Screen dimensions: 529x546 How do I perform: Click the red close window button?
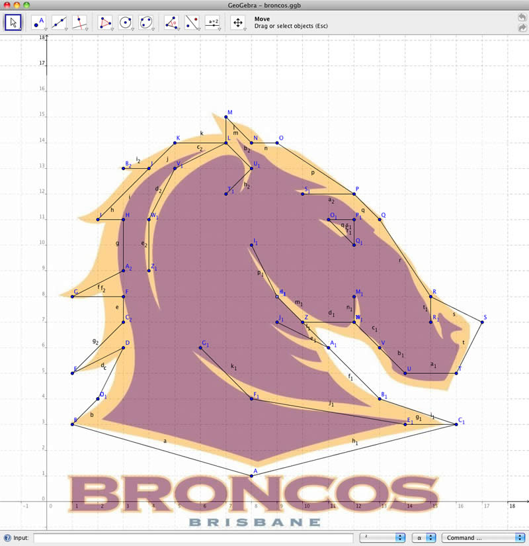[7, 5]
